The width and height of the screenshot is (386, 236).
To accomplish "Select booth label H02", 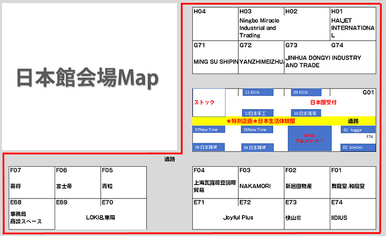I will point(291,11).
